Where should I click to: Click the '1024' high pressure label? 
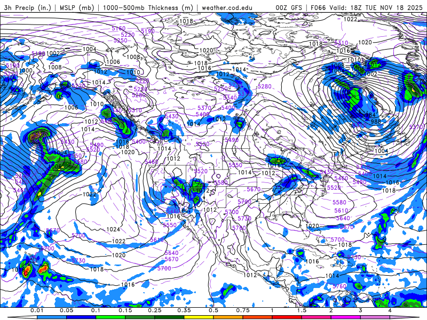pos(113,229)
